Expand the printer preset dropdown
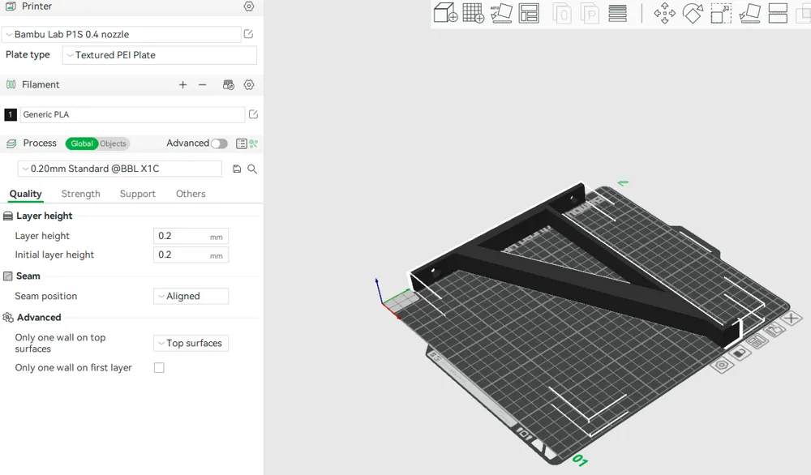This screenshot has height=475, width=811. pyautogui.click(x=122, y=35)
